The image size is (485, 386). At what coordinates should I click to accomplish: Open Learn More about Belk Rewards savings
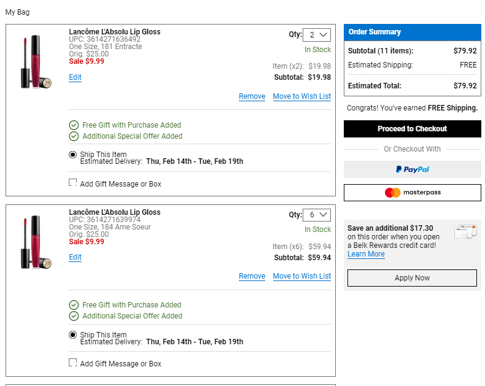(x=366, y=254)
